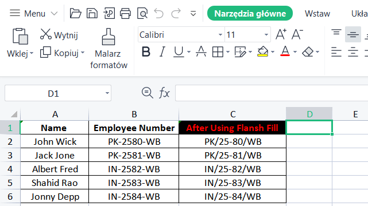Save the workbook with the floppy icon
This screenshot has height=206, width=368.
[x=92, y=13]
